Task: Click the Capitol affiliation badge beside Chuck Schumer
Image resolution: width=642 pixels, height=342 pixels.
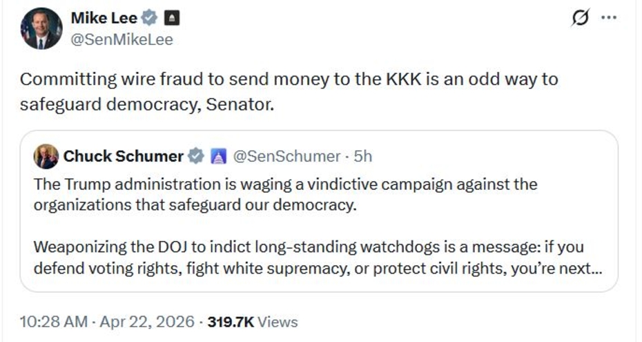Action: point(217,157)
